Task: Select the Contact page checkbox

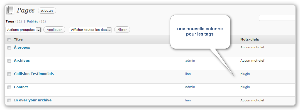Action: coord(9,87)
